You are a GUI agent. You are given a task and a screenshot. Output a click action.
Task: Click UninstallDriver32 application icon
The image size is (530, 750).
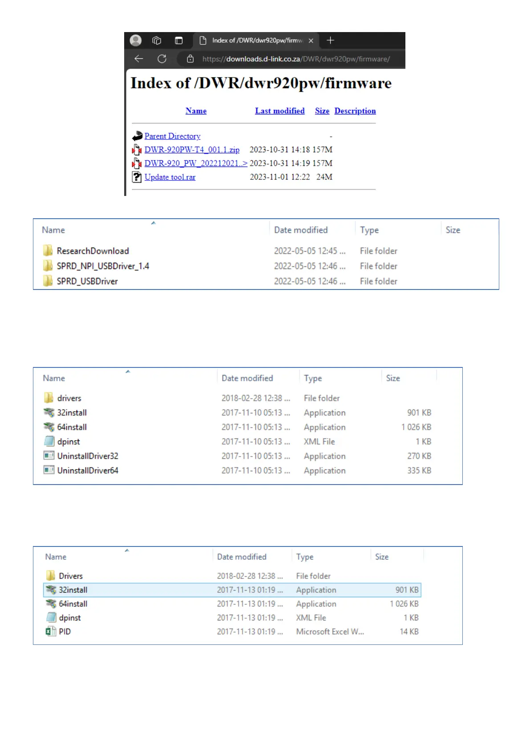coord(49,456)
